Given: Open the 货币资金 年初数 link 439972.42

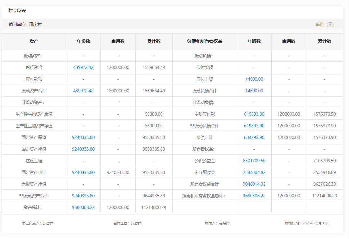Looking at the screenshot, I should click(83, 67).
